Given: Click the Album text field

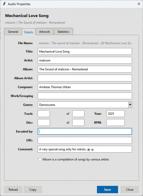Looking at the screenshot, I should click(85, 69).
